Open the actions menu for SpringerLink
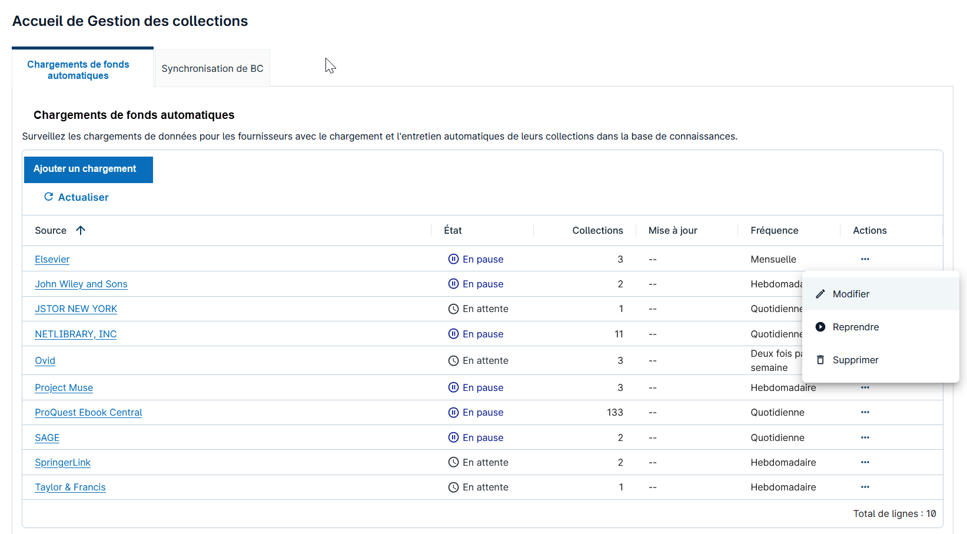Screen dimensions: 967x534 (x=865, y=462)
